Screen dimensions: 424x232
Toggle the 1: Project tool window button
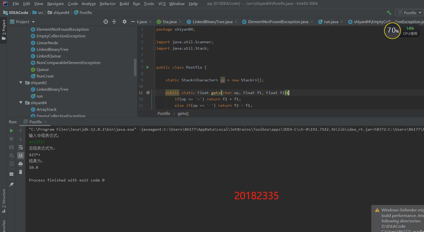coord(4,30)
